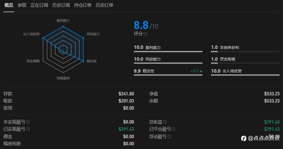Click the 非侥幸获利 score bar
This screenshot has height=149, width=283.
point(245,52)
